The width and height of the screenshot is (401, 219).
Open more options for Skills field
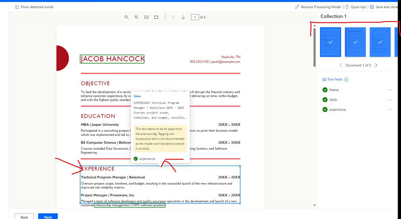tap(390, 100)
